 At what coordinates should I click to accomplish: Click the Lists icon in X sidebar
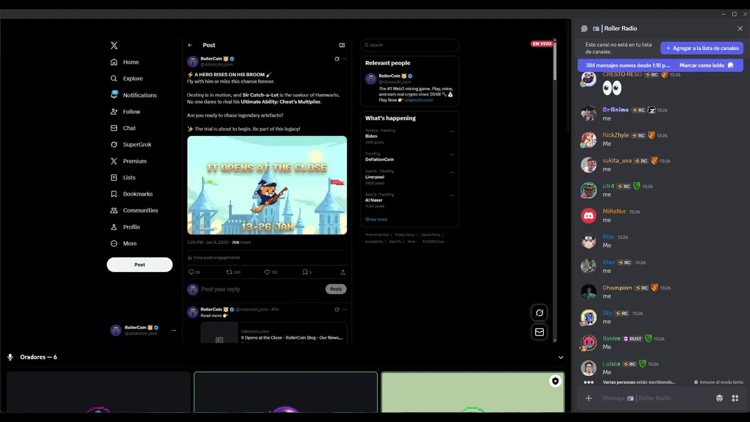point(114,177)
